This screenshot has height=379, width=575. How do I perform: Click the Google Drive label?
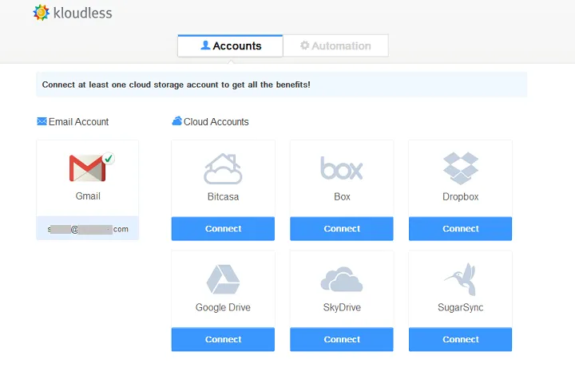223,307
